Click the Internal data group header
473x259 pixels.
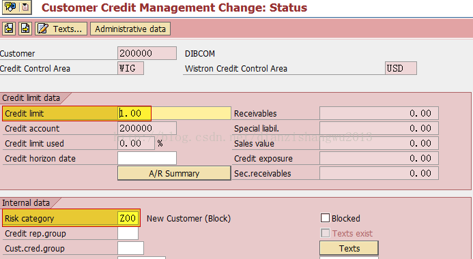26,203
